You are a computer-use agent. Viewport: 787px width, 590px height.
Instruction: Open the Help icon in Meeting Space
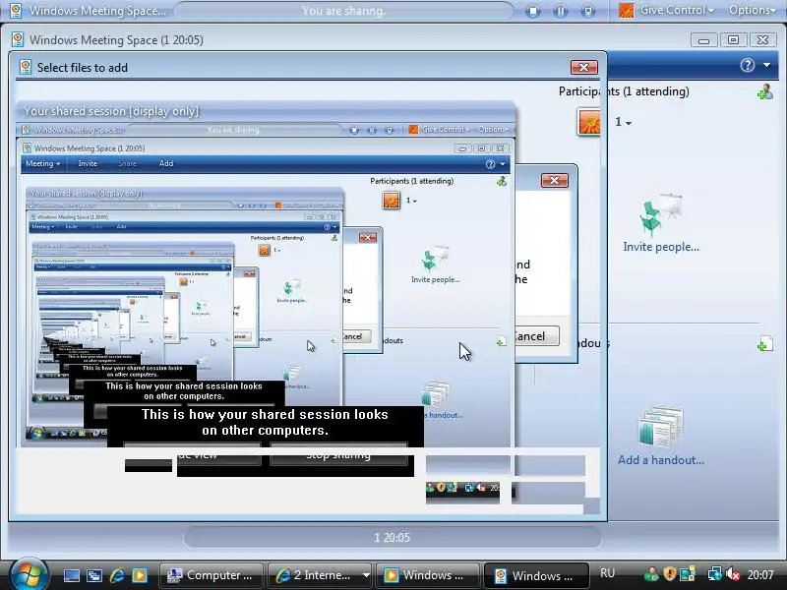748,65
